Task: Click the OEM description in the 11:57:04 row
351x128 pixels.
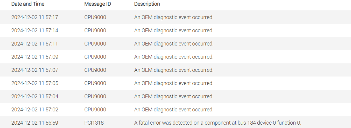Action: 174,96
